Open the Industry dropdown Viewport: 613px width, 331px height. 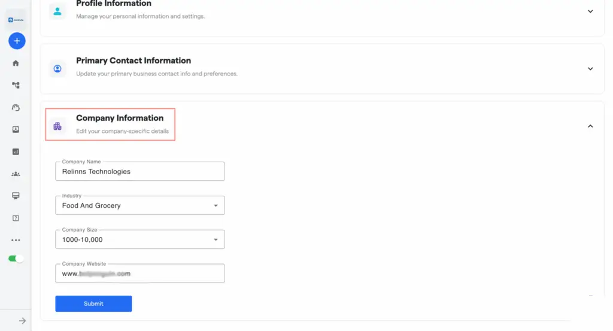(139, 205)
